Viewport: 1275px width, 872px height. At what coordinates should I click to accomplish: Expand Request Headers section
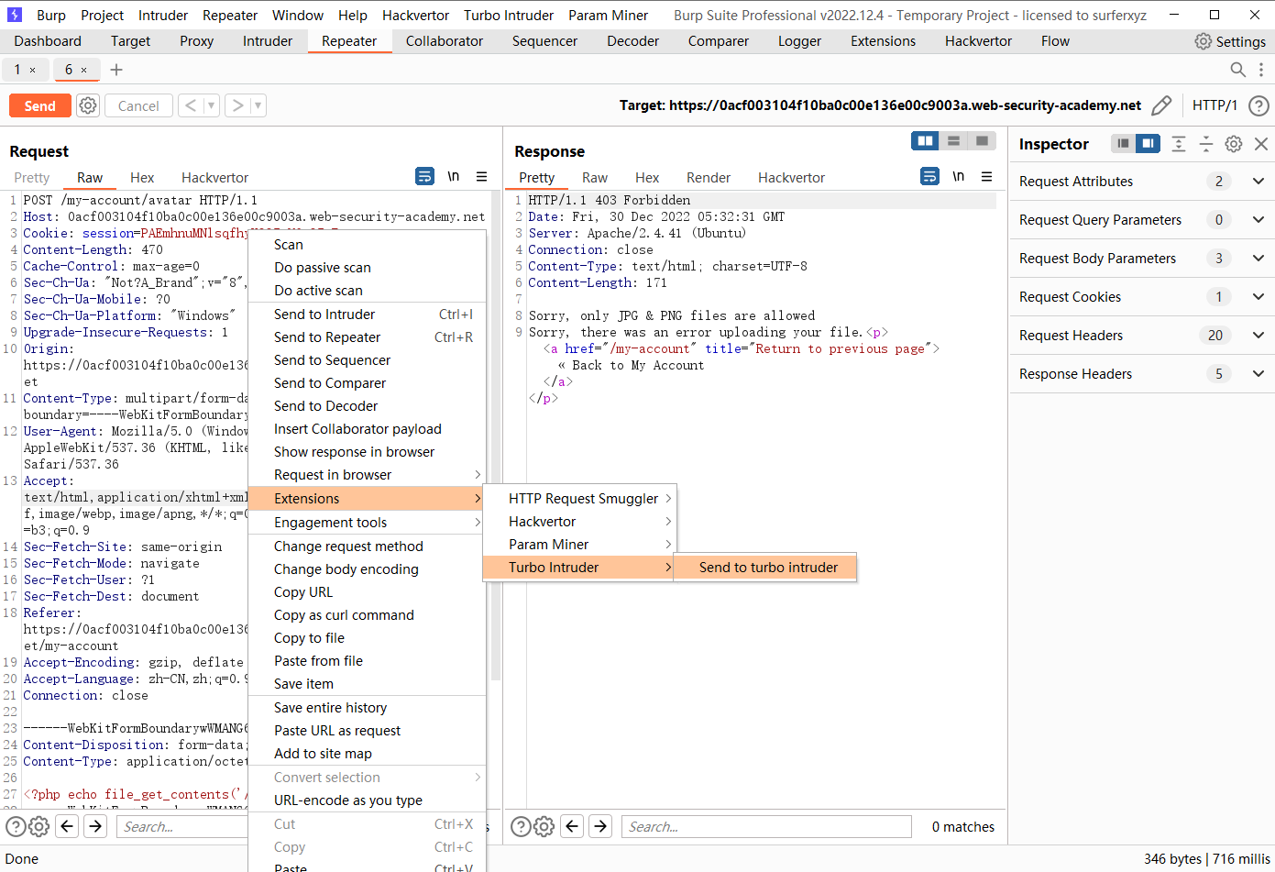pyautogui.click(x=1142, y=336)
